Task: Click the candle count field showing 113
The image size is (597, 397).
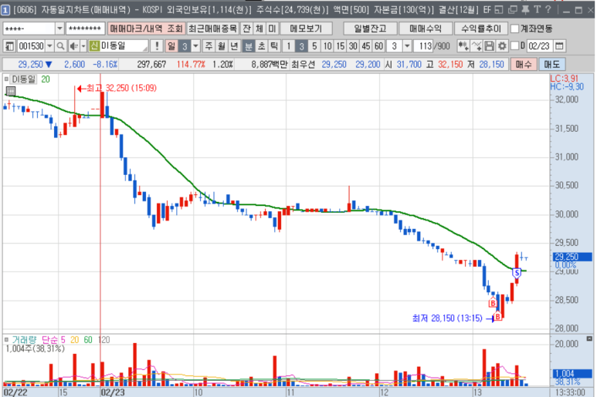Action: point(425,46)
